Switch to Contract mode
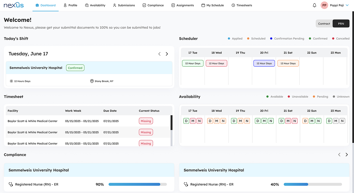 tap(324, 24)
